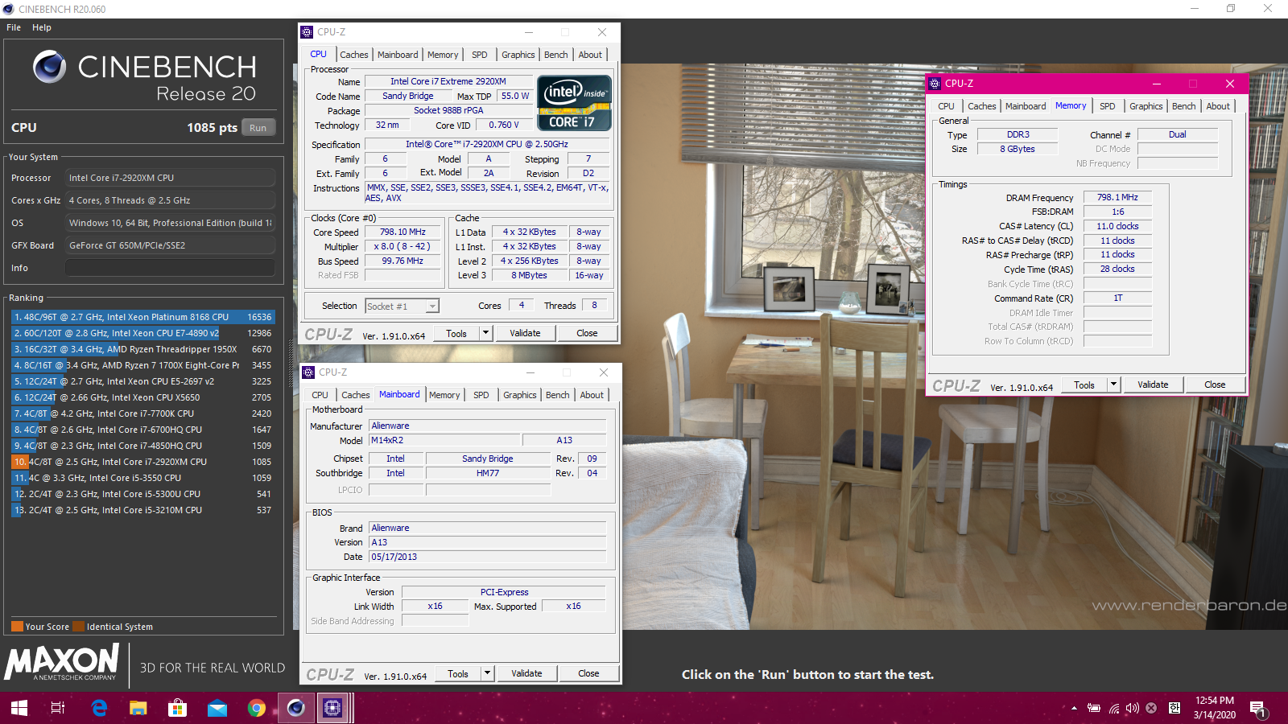Viewport: 1288px width, 724px height.
Task: Run the Cinebench CPU test
Action: pos(258,128)
